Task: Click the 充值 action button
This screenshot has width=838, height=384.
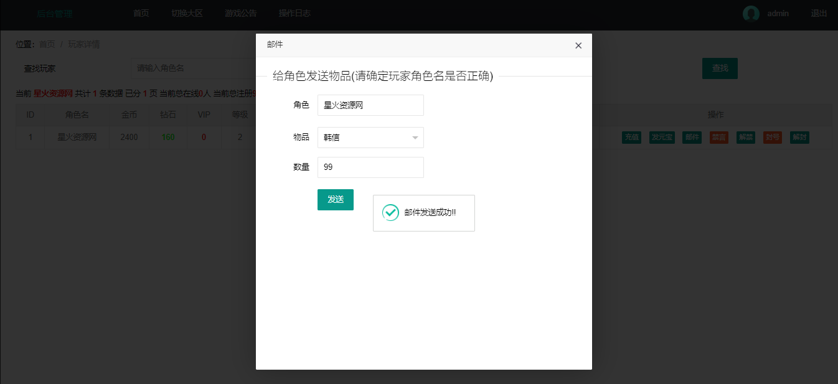Action: pyautogui.click(x=631, y=138)
